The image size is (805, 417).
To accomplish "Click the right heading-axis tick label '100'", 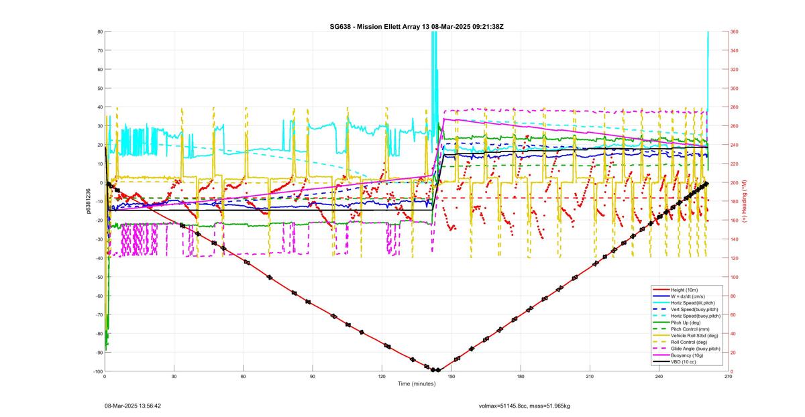I will coord(735,277).
